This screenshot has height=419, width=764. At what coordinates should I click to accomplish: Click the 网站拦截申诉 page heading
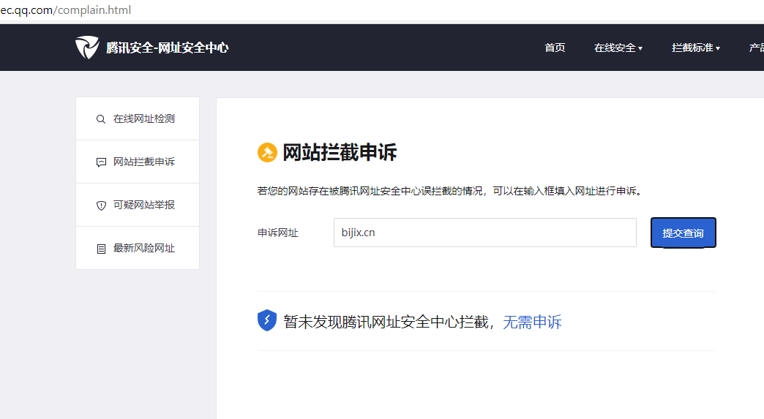(x=340, y=152)
